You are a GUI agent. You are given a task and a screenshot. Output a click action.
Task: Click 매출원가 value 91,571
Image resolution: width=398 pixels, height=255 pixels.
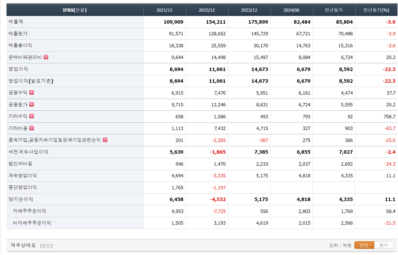coord(176,34)
